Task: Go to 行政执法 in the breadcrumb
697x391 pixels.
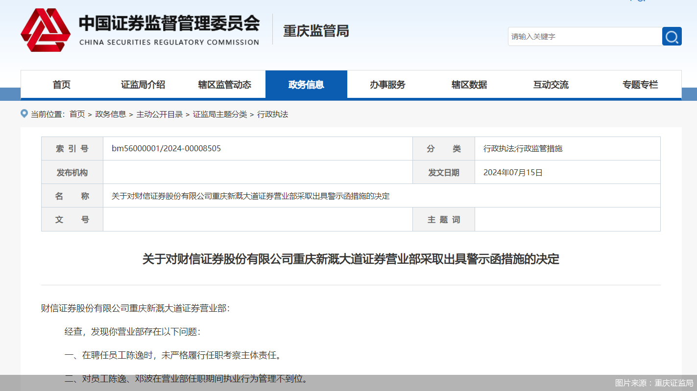Action: [x=273, y=114]
